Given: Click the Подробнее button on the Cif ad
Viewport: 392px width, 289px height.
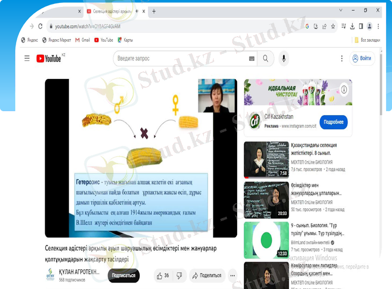Looking at the screenshot, I should (x=333, y=122).
